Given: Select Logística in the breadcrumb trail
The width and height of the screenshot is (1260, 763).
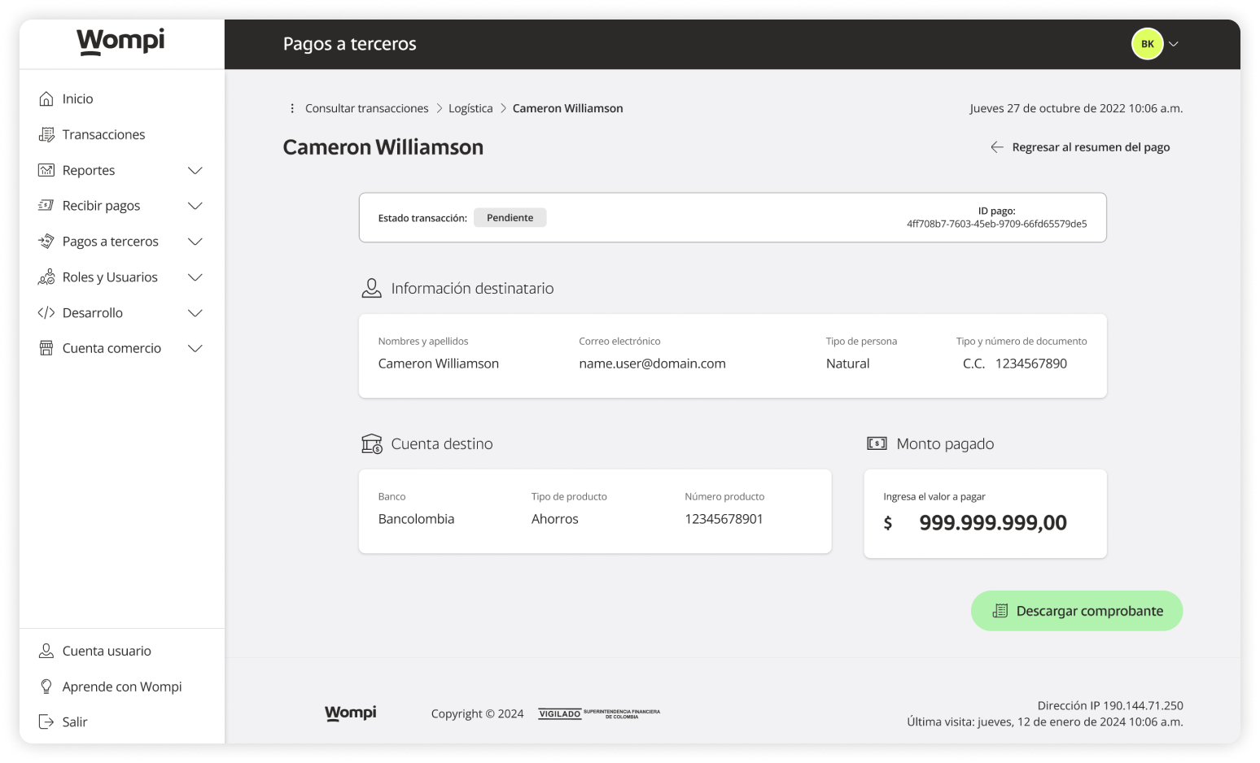Looking at the screenshot, I should point(470,107).
